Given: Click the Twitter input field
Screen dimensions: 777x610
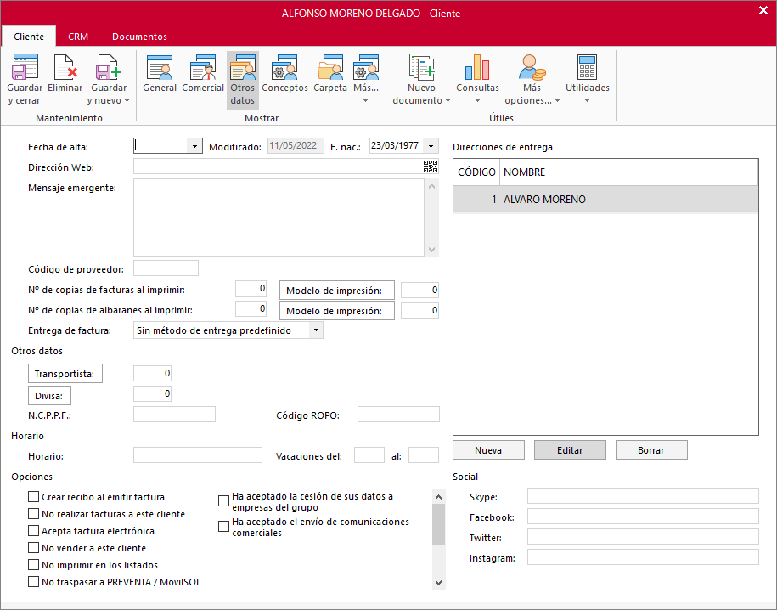Looking at the screenshot, I should [643, 536].
